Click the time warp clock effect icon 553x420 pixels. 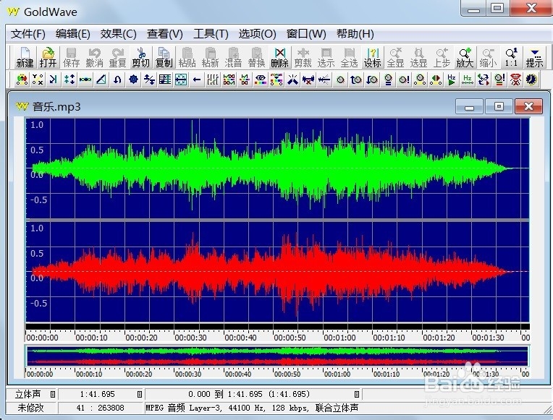531,80
